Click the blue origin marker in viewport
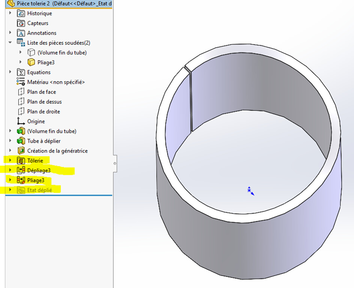Image resolution: width=354 pixels, height=288 pixels. [x=250, y=191]
